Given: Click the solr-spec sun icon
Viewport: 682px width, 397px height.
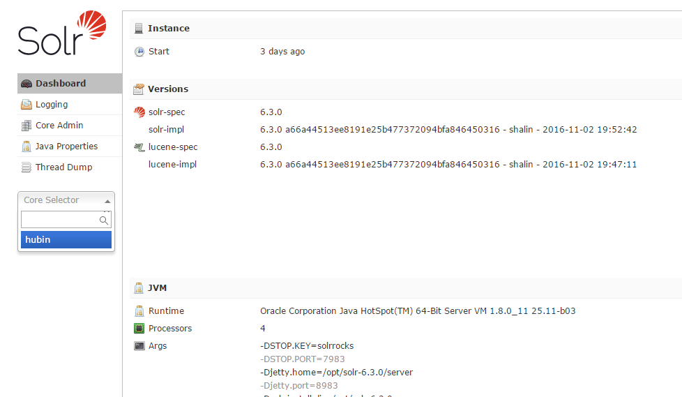Looking at the screenshot, I should point(139,112).
